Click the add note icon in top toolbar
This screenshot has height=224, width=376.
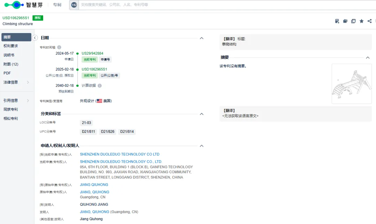click(337, 21)
